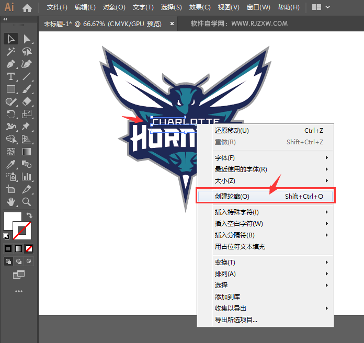Select the Symbol Sprayer tool
The width and height of the screenshot is (364, 343).
click(11, 177)
